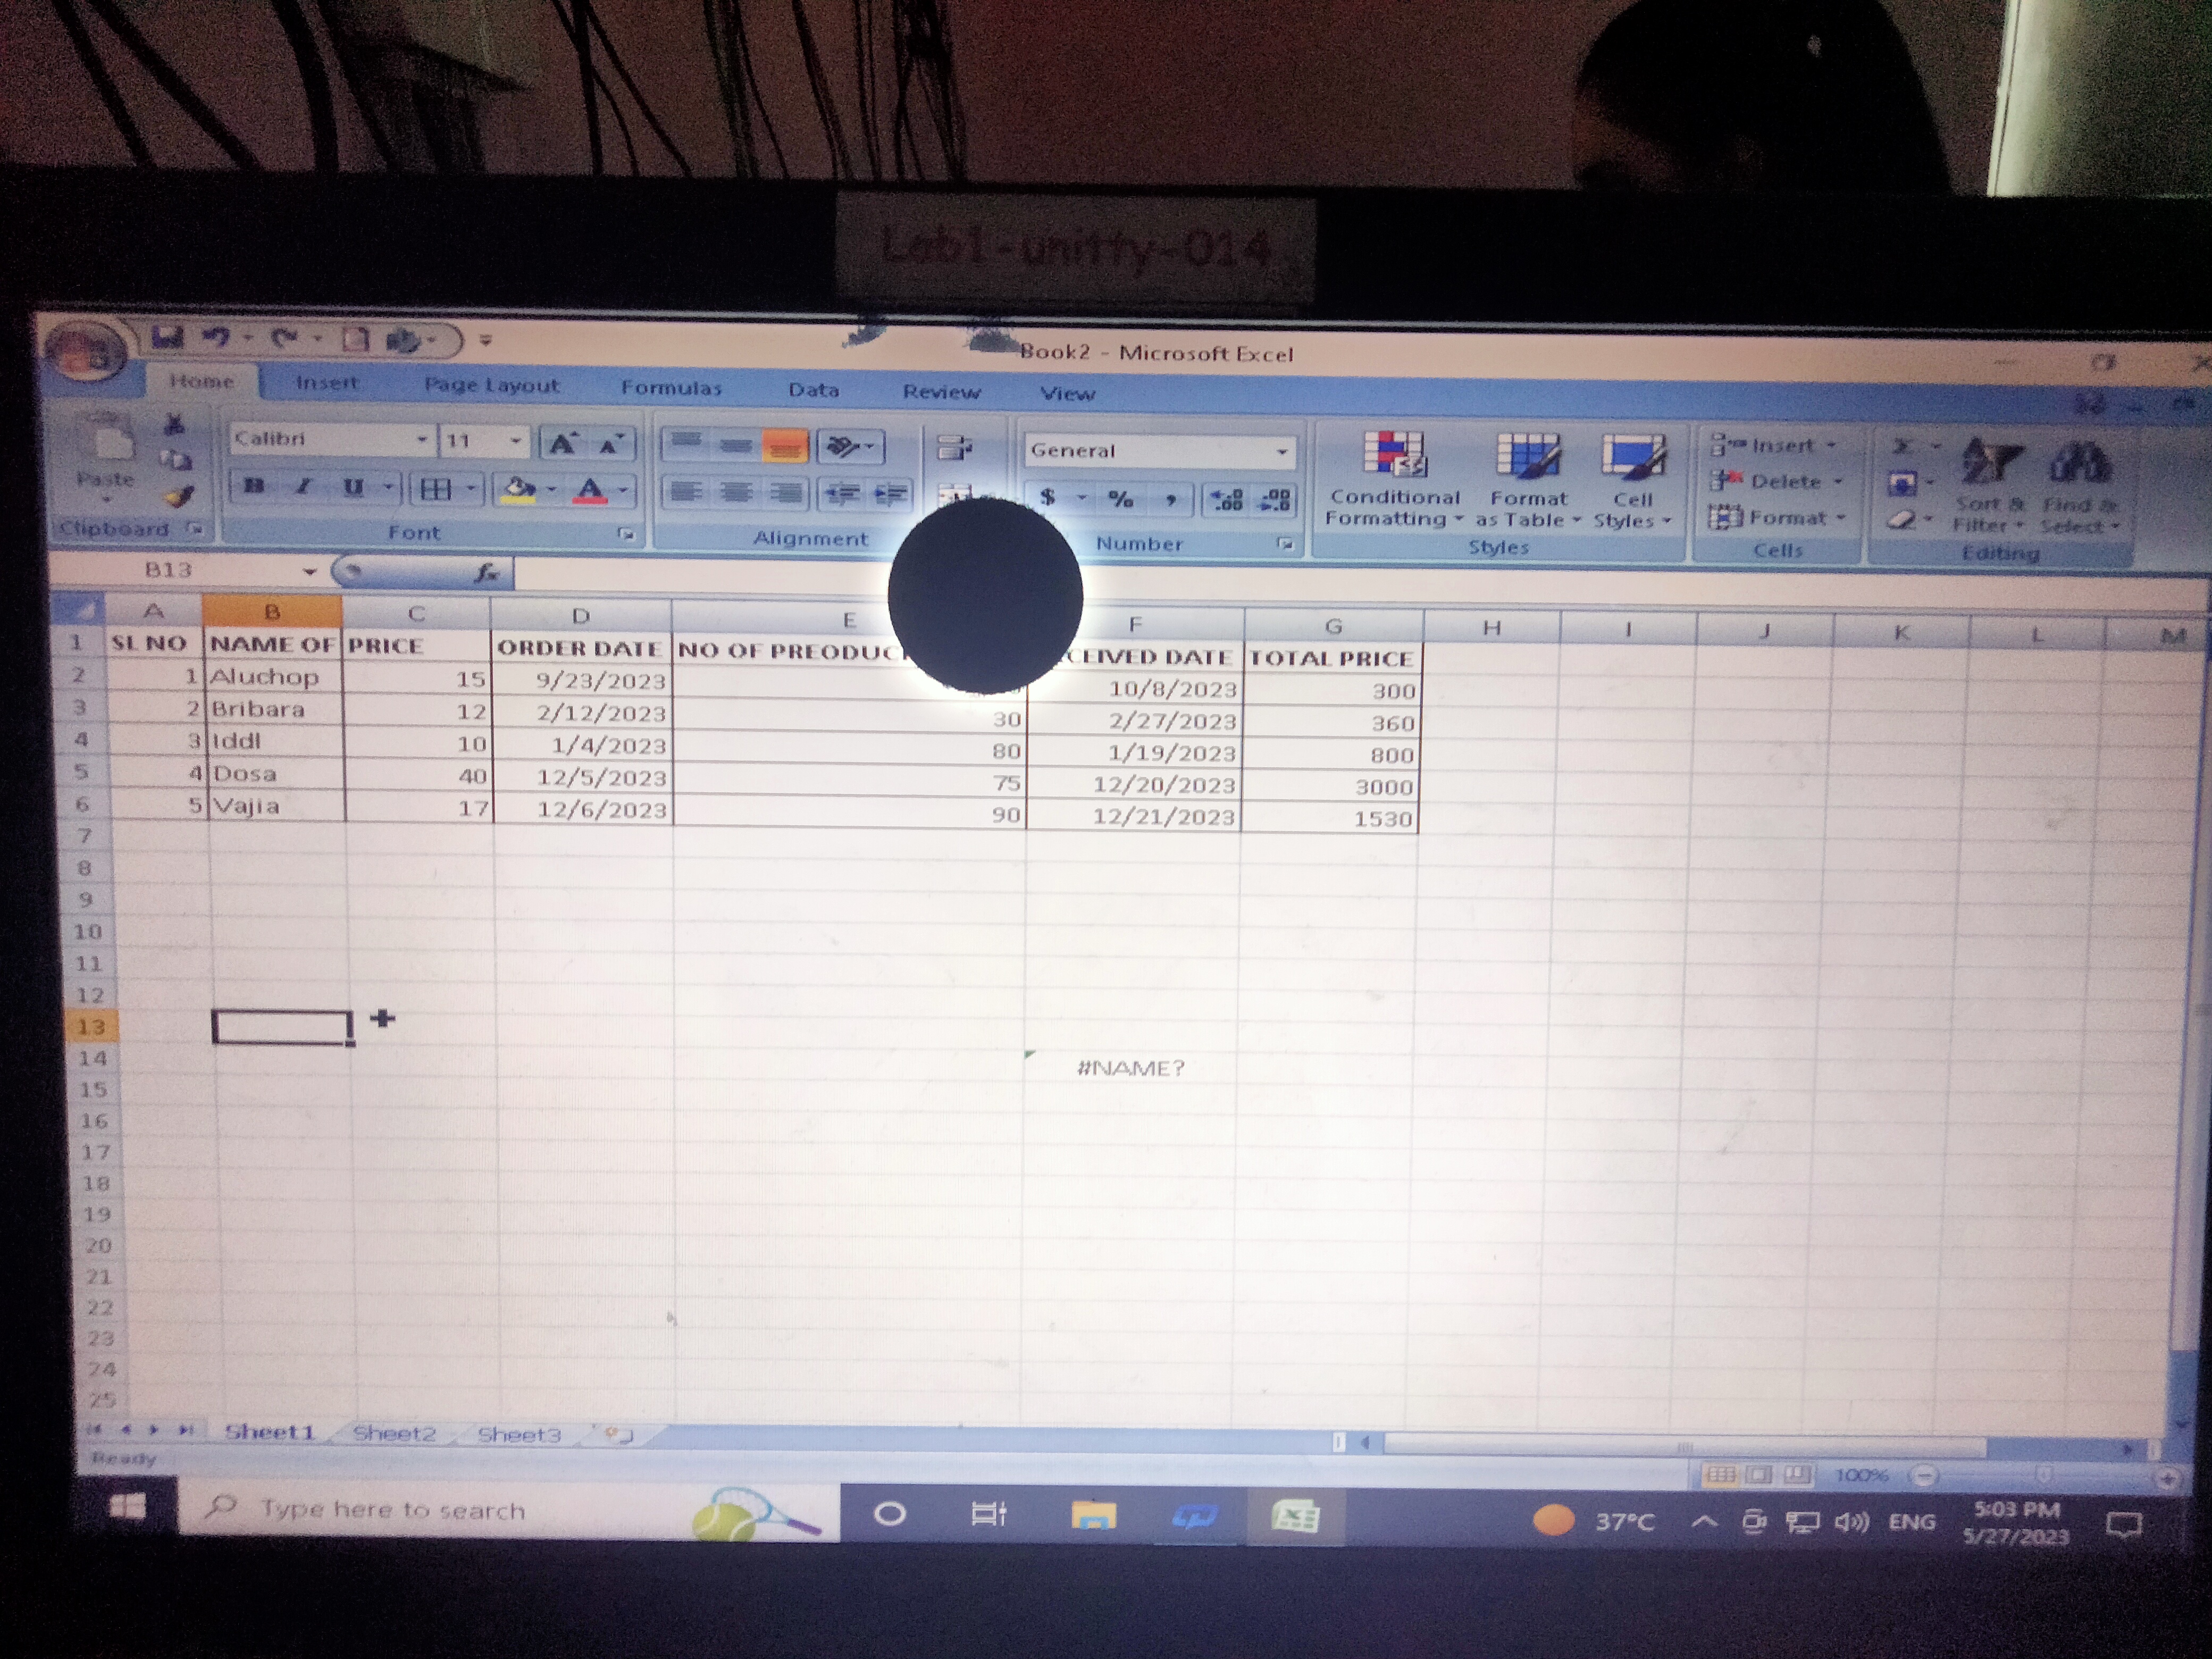Expand the Calibri font name dropdown
The width and height of the screenshot is (2212, 1659).
pos(422,439)
